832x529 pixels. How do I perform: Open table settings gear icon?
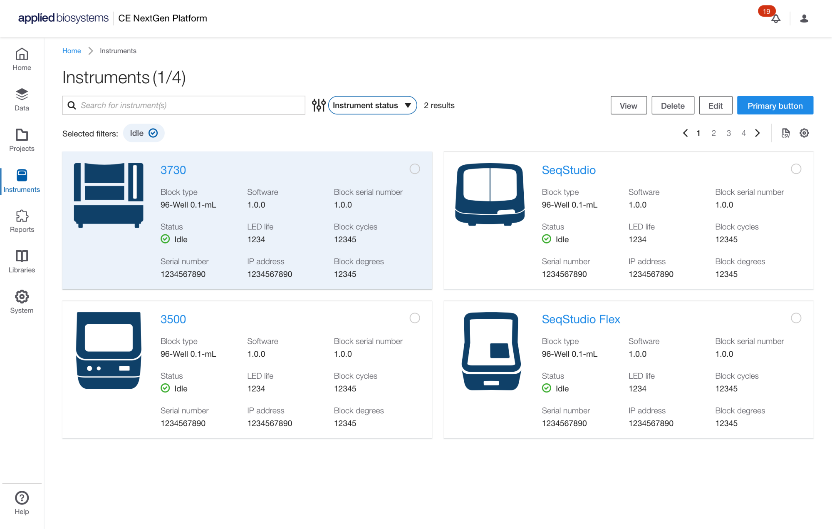[x=804, y=133]
